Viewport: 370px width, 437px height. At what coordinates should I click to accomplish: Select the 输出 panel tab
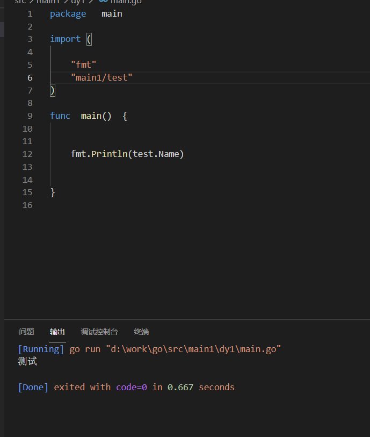click(57, 332)
